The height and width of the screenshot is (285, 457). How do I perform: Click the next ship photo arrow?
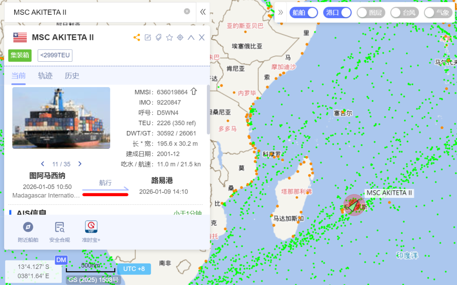[x=80, y=164]
